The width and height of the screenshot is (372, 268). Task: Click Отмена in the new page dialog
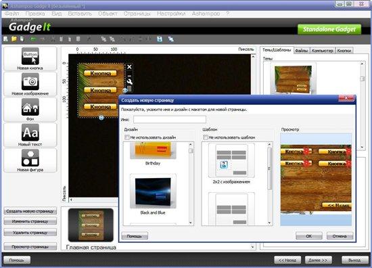pos(340,236)
